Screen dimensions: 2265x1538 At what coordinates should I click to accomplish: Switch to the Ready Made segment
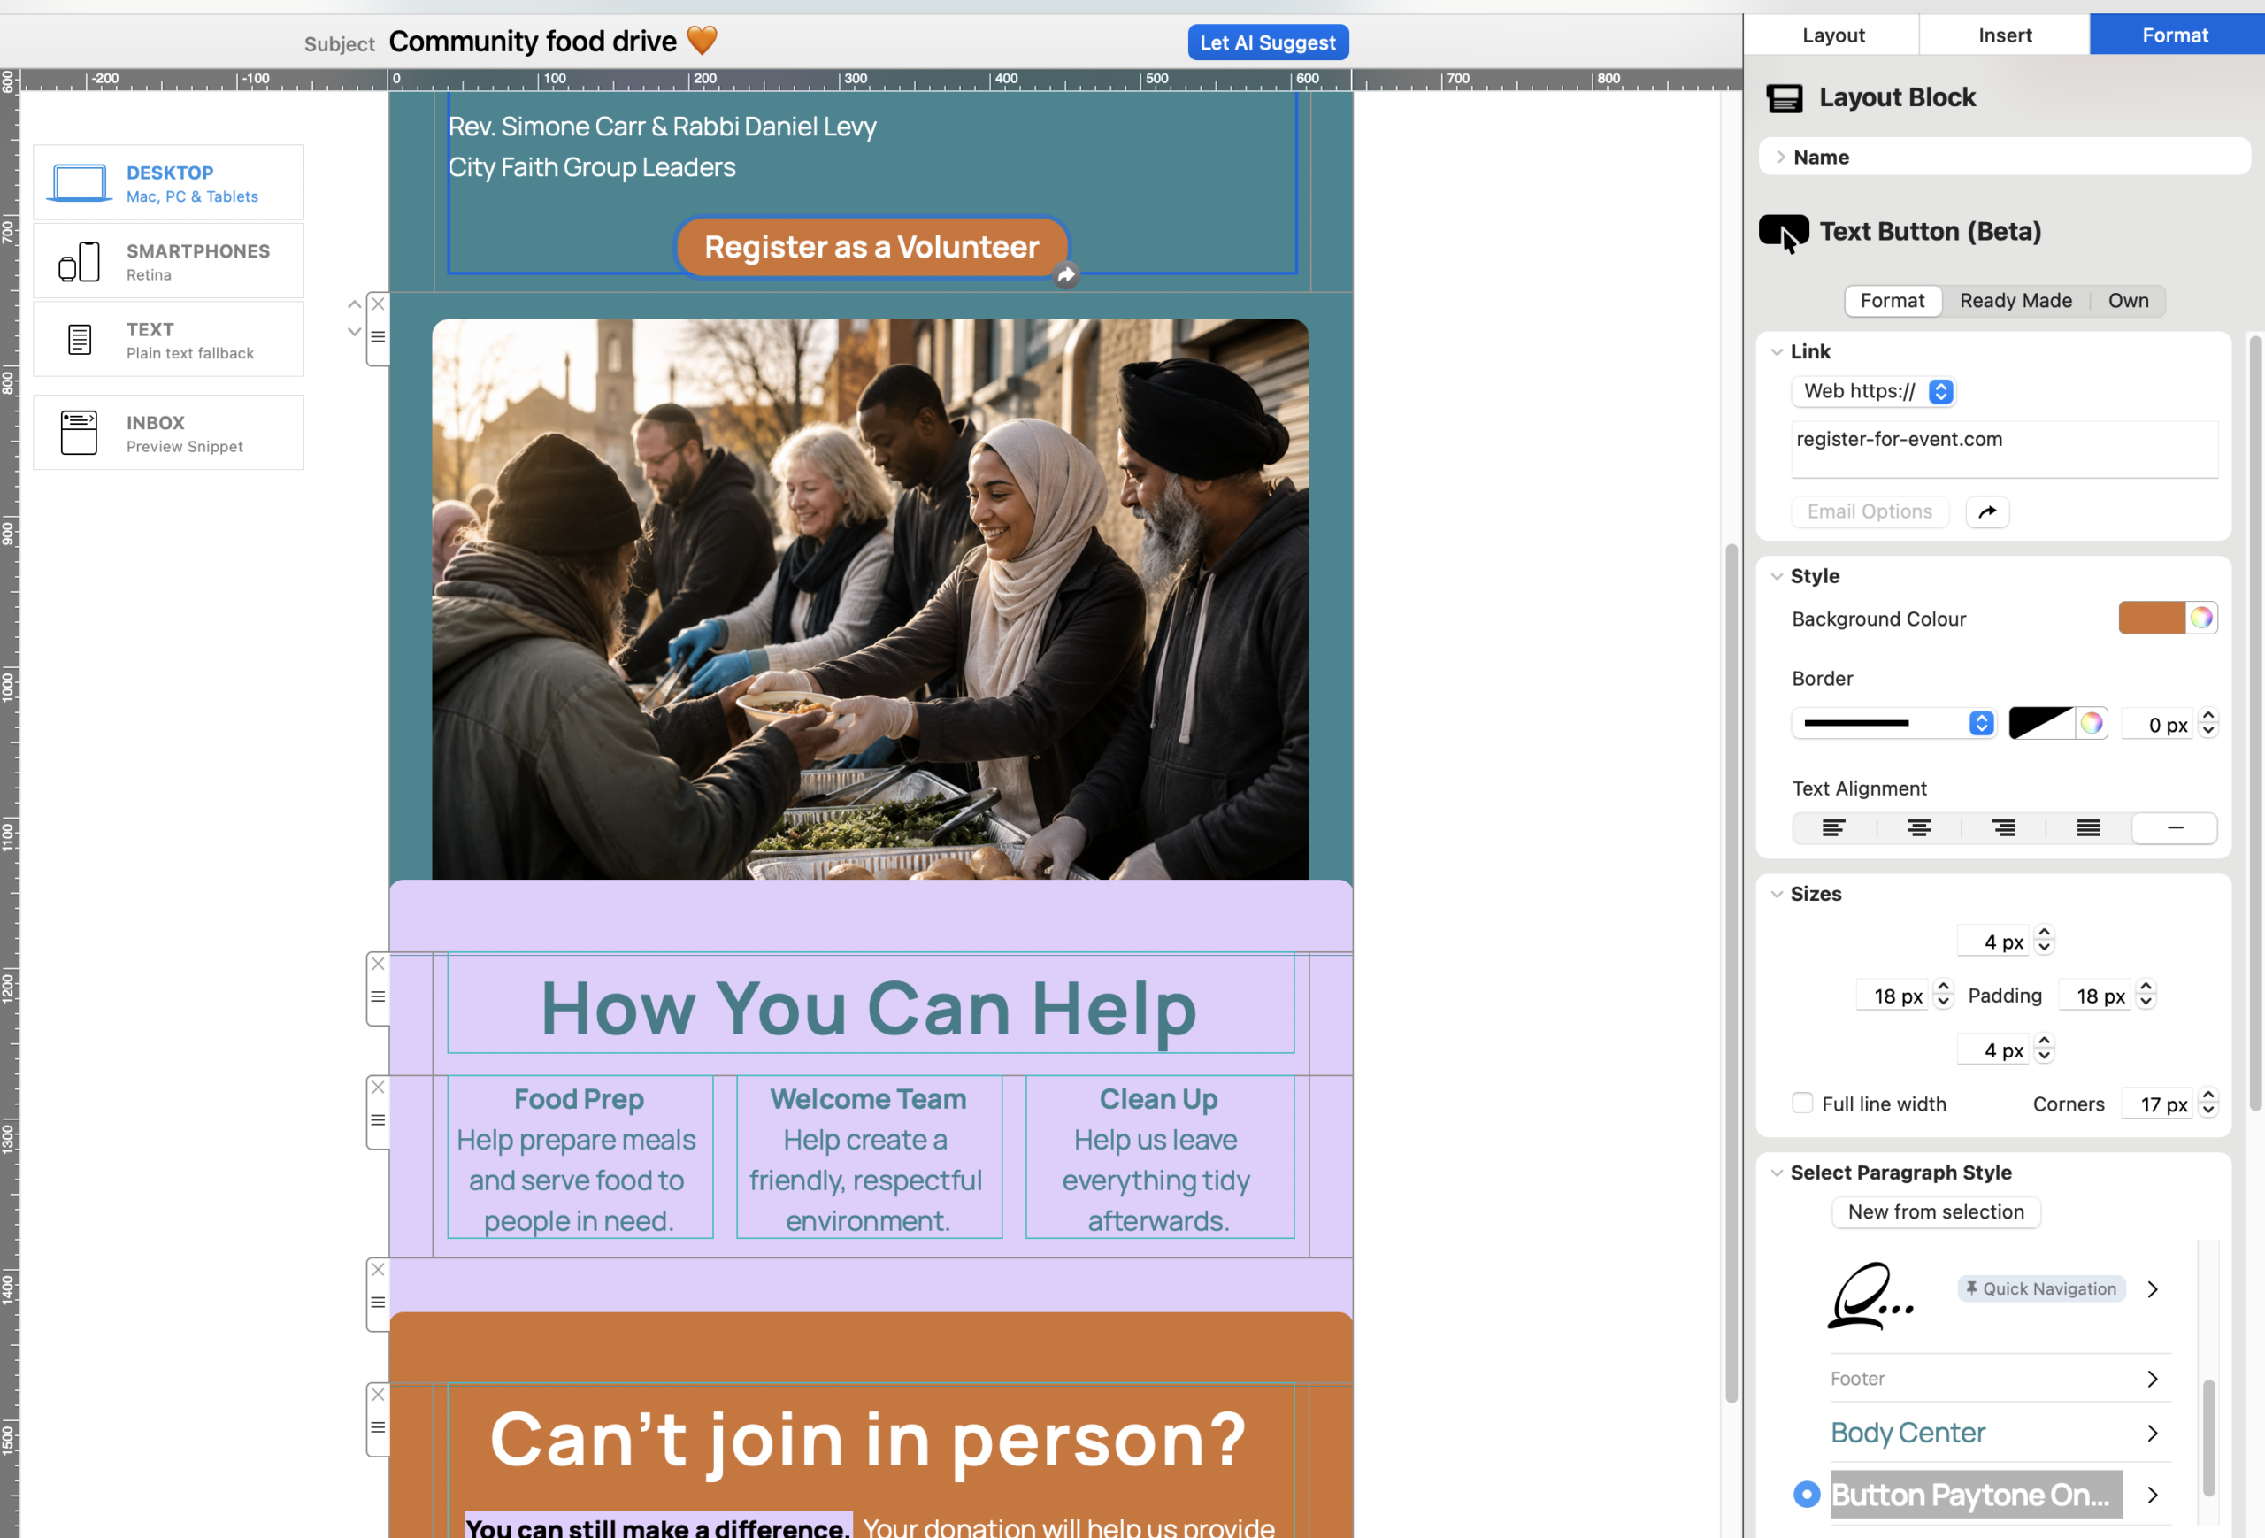(x=2015, y=300)
